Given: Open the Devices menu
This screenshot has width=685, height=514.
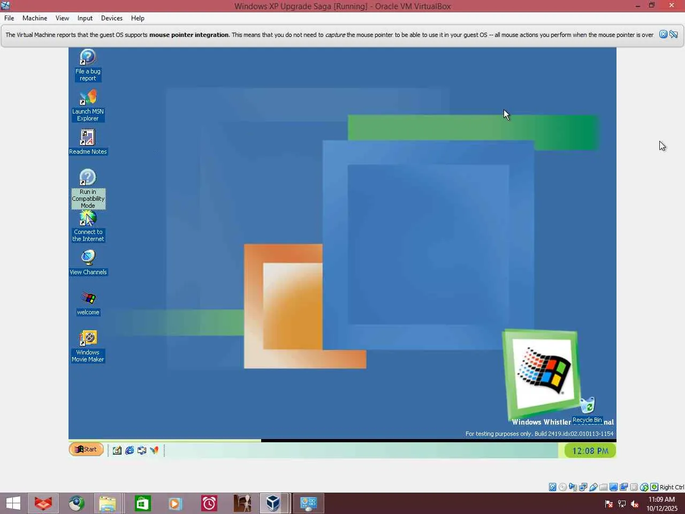Looking at the screenshot, I should tap(111, 18).
